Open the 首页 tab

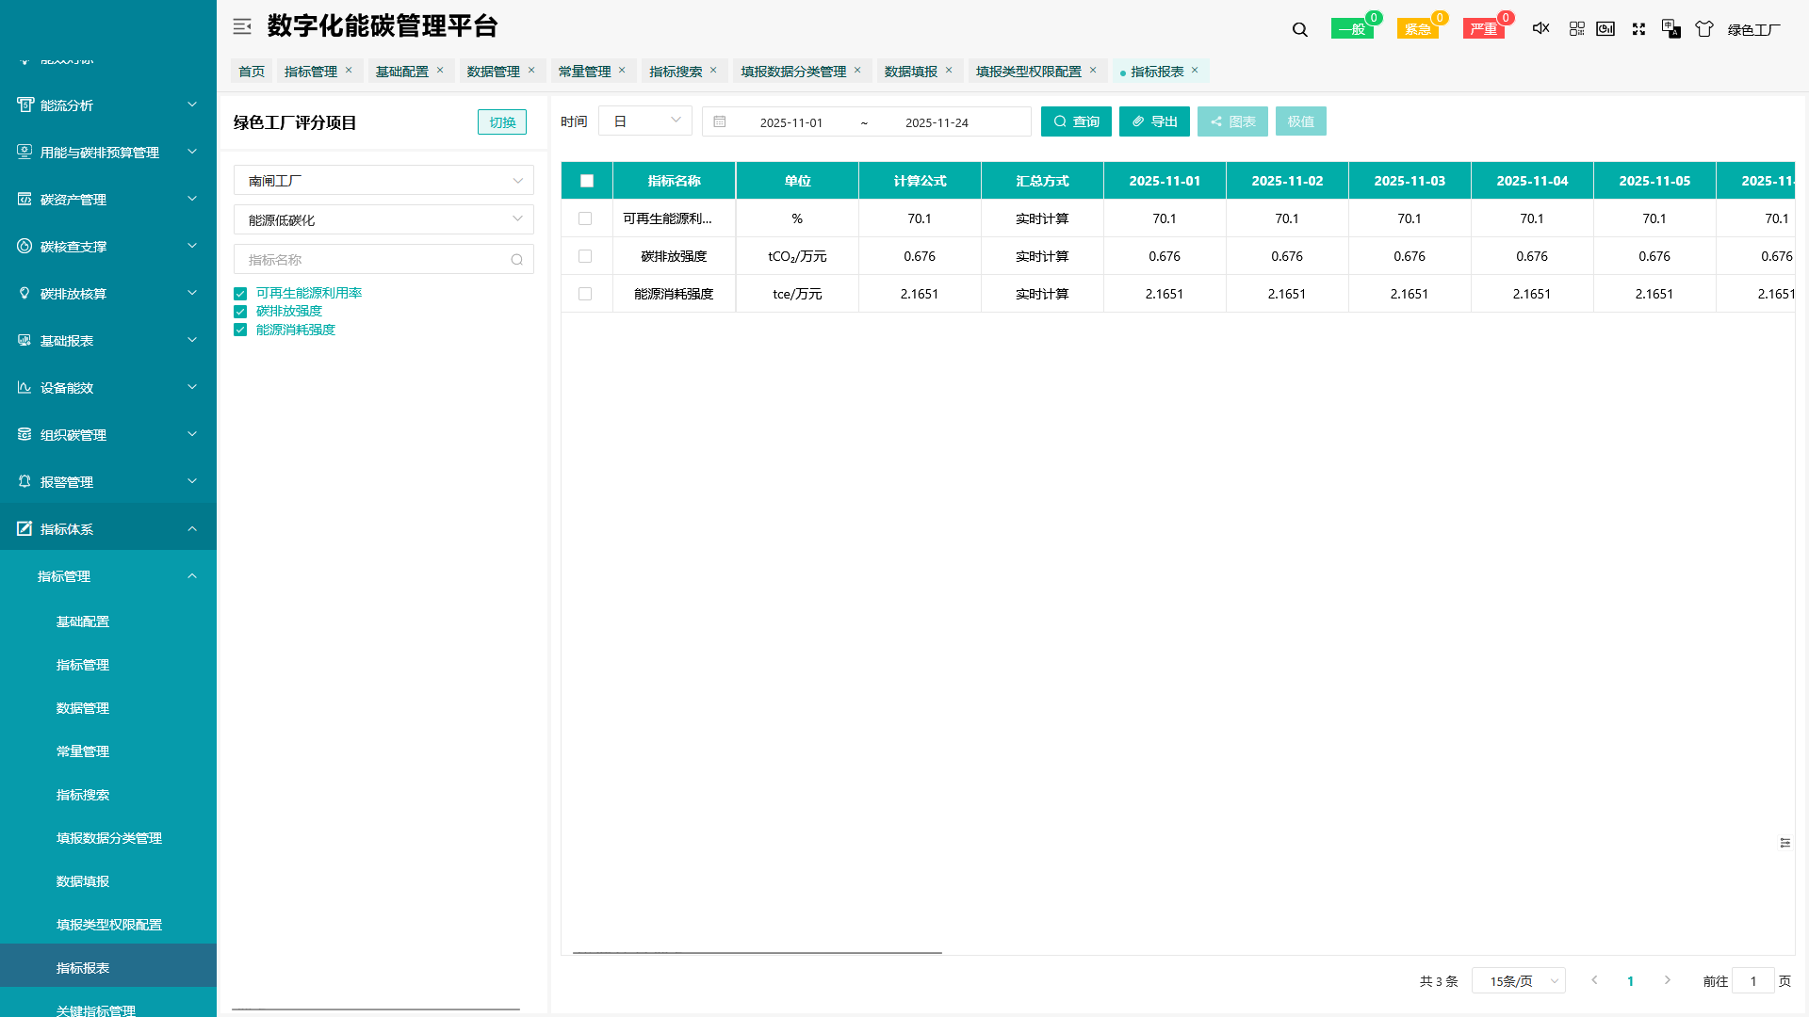(251, 71)
